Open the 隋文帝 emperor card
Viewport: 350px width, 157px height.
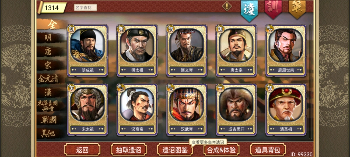pos(187,50)
